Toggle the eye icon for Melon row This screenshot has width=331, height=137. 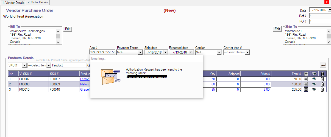(x=314, y=84)
